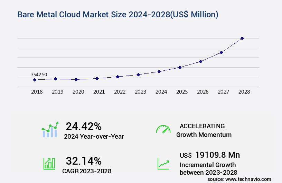Screen dimensions: 282x183
Task: Click the 2024 data point marker
Action: tap(159, 71)
